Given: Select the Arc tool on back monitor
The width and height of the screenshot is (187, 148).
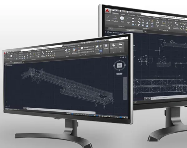Looking at the screenshot, I should coord(128,21).
